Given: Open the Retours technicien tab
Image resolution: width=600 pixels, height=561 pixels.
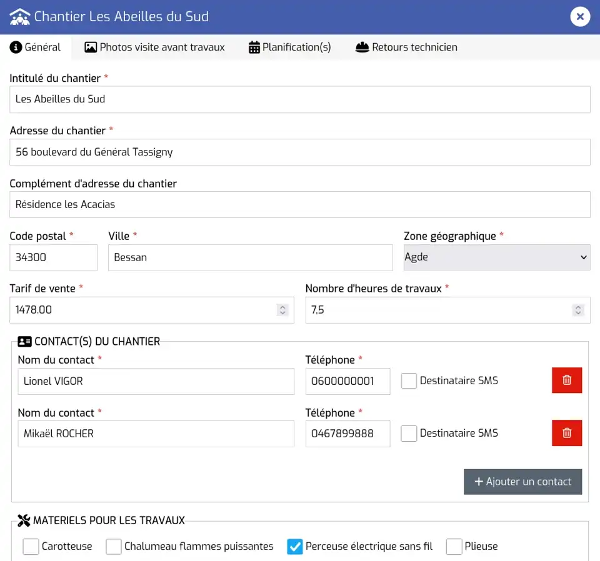Looking at the screenshot, I should click(406, 47).
